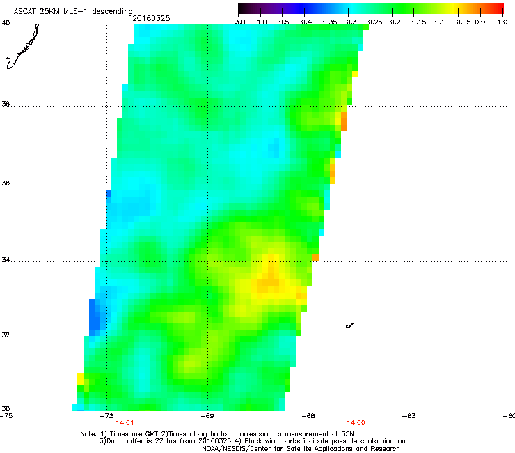Click longitude label -72
The height and width of the screenshot is (453, 515).
pos(106,416)
